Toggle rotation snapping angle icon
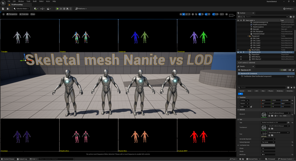Image resolution: width=296 pixels, height=161 pixels. click(x=206, y=14)
